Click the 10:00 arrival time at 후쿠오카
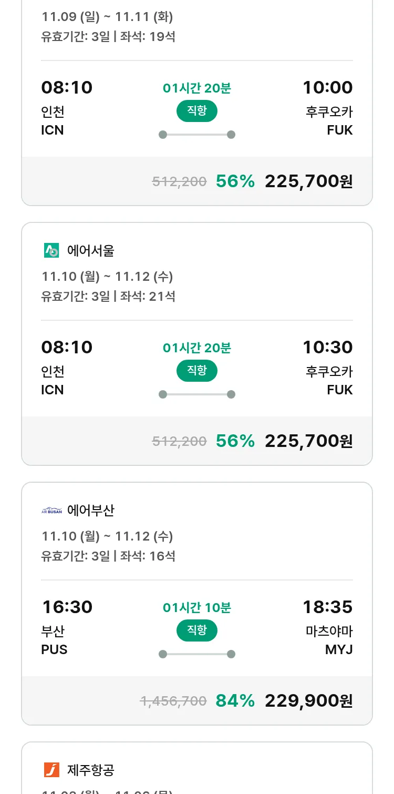The image size is (394, 794). point(327,88)
